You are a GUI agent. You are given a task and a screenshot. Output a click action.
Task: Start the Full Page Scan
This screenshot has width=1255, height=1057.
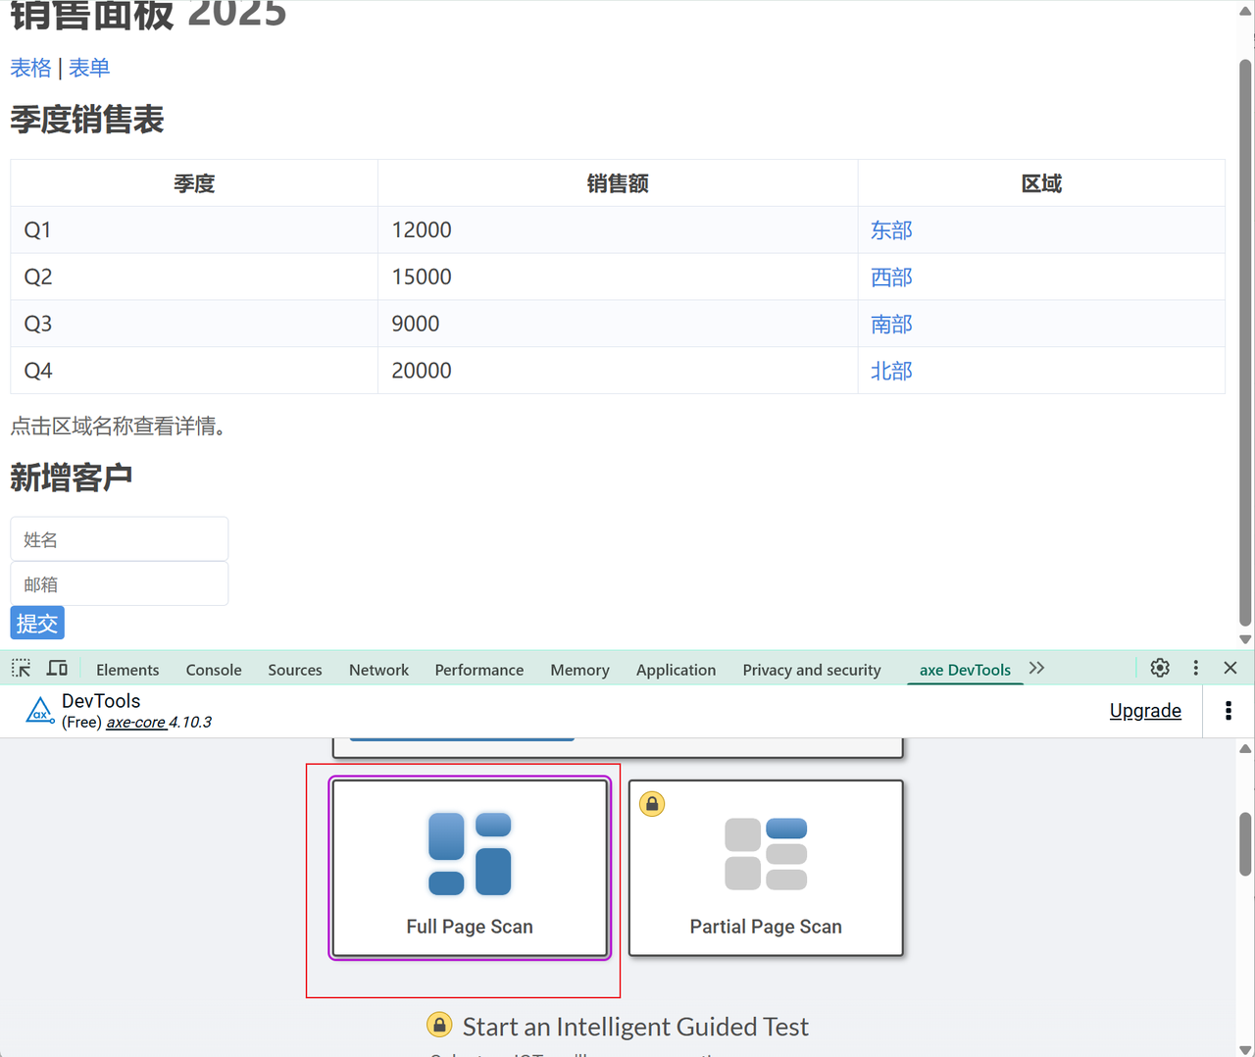(470, 868)
